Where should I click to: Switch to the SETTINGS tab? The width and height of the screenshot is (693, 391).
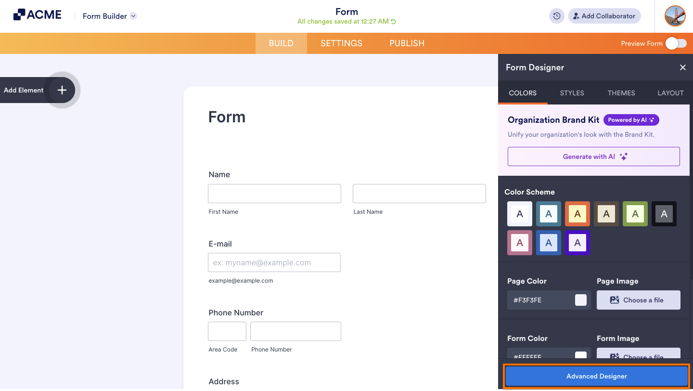(x=341, y=43)
